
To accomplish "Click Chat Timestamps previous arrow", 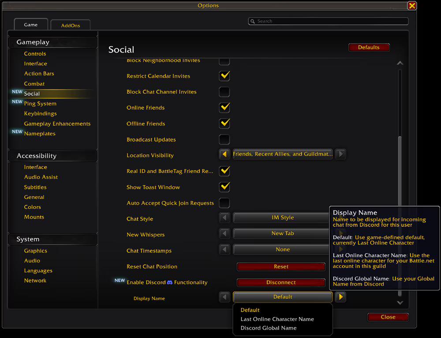I will click(x=224, y=249).
